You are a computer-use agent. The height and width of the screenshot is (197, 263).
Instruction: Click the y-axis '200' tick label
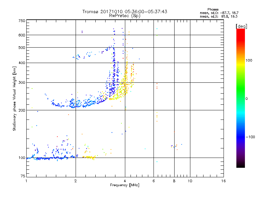[22, 110]
